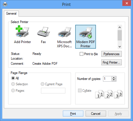This screenshot has width=133, height=121.
Task: Select the All page range option
Action: pyautogui.click(x=13, y=78)
